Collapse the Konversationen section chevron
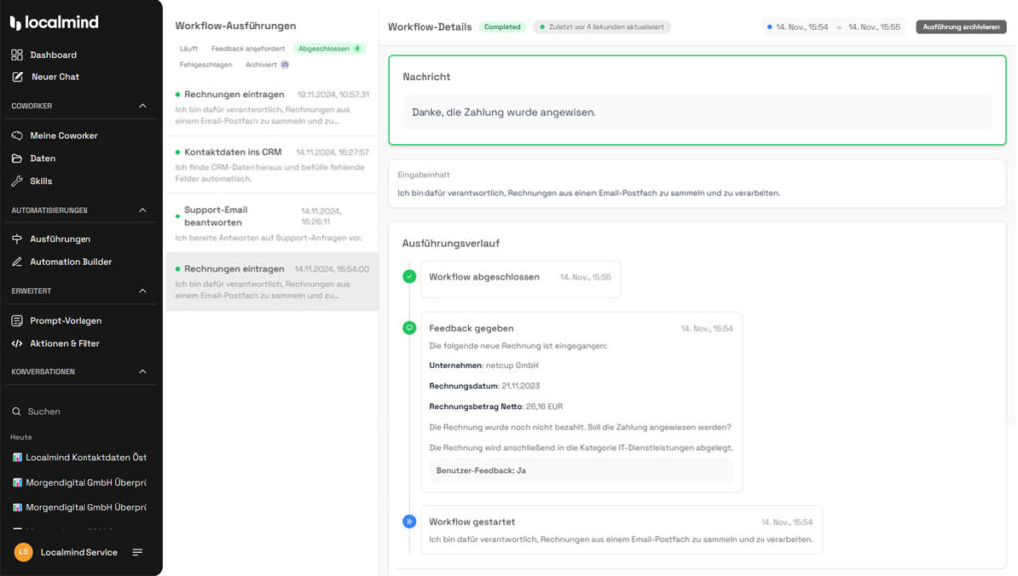 click(142, 372)
